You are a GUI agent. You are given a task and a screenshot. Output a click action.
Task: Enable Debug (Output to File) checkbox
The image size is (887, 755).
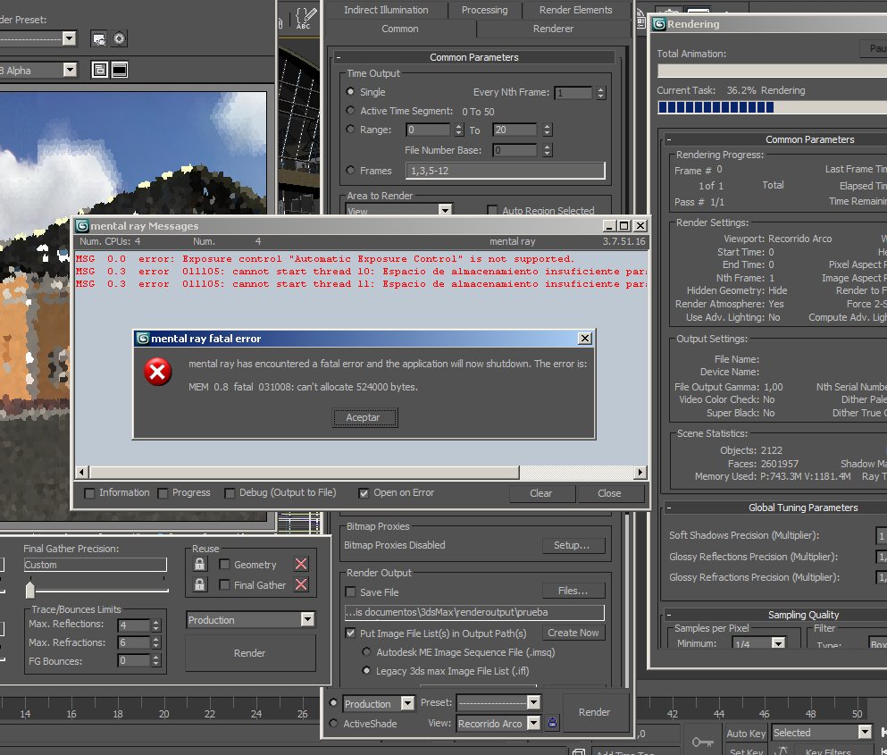(230, 493)
